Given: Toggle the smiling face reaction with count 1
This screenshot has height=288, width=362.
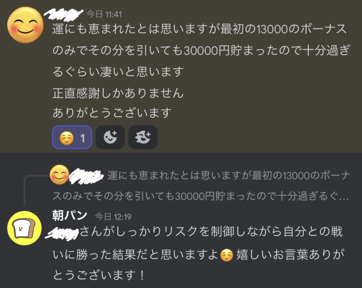Looking at the screenshot, I should pyautogui.click(x=72, y=137).
